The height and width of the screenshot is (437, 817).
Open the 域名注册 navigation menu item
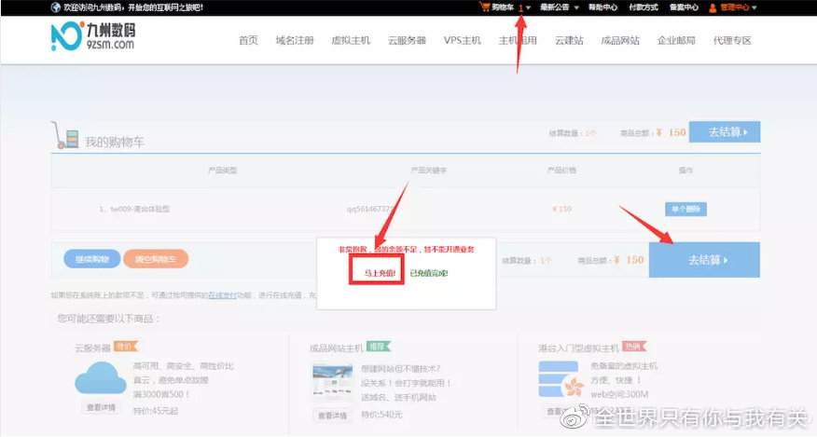pos(294,41)
